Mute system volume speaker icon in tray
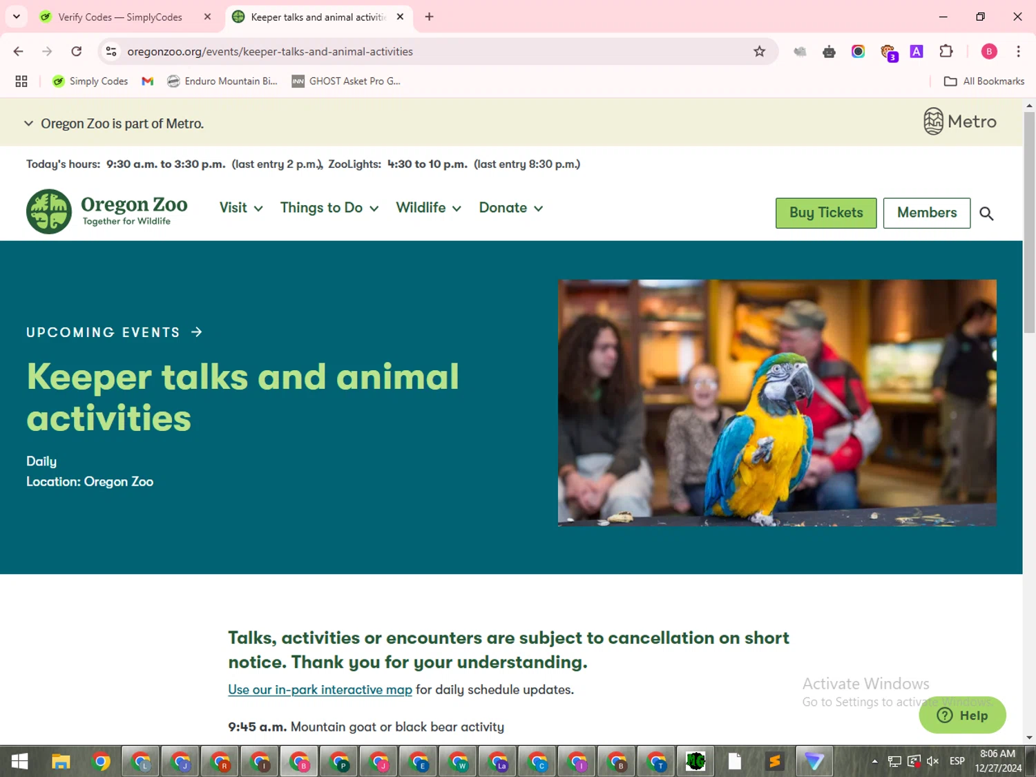 [932, 761]
